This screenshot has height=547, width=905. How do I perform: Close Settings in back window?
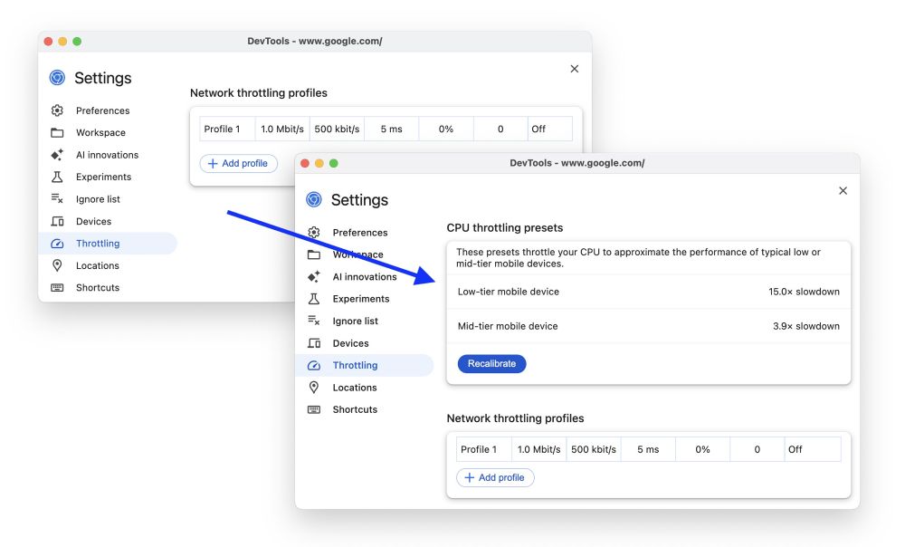575,69
